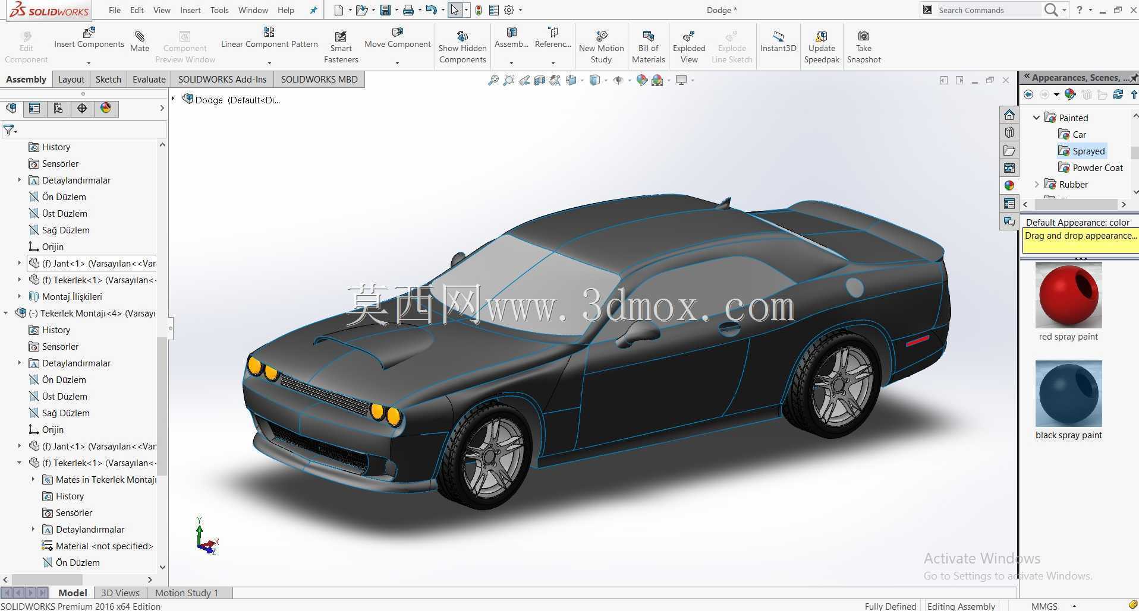
Task: Collapse the Tekerlek Montajı<4> assembly node
Action: click(x=7, y=313)
